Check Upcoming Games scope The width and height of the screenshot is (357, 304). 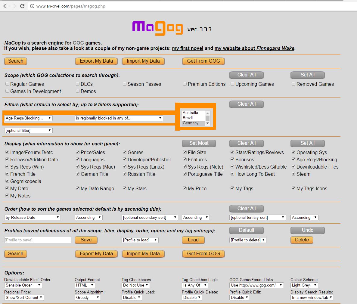tap(232, 84)
